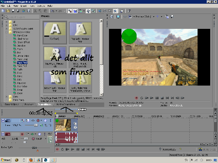Pause playback in preview window transport
Image resolution: width=218 pixels, height=163 pixels.
pos(157,98)
